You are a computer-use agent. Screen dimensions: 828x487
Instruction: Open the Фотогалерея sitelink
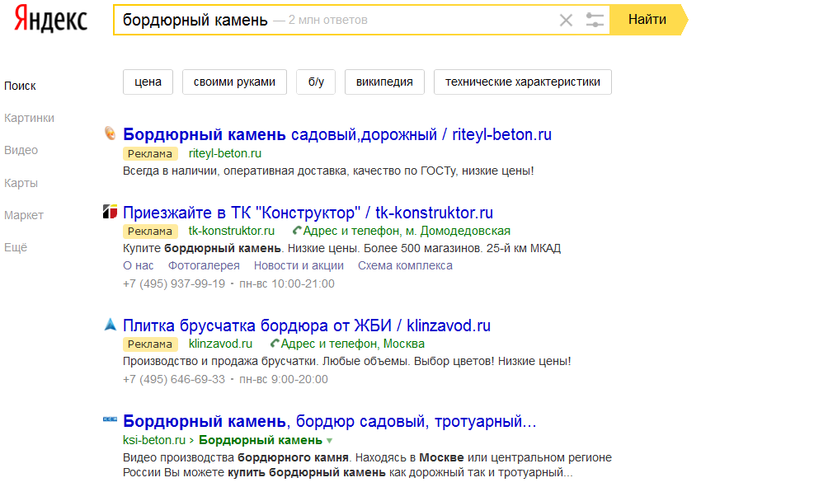[204, 265]
